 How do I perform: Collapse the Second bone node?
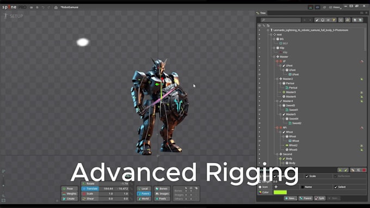pyautogui.click(x=277, y=154)
